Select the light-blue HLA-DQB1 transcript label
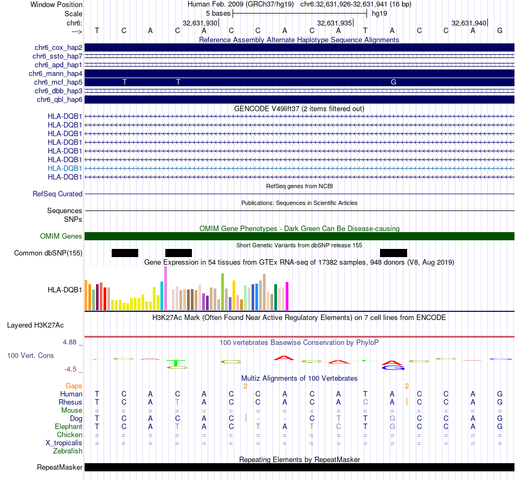This screenshot has width=515, height=480. [65, 168]
